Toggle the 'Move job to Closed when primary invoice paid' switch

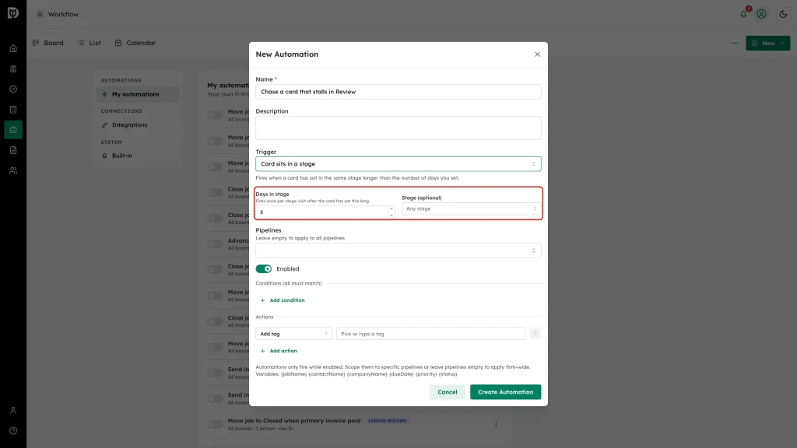[x=215, y=424]
